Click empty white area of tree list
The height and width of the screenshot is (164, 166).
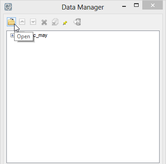[83, 99]
